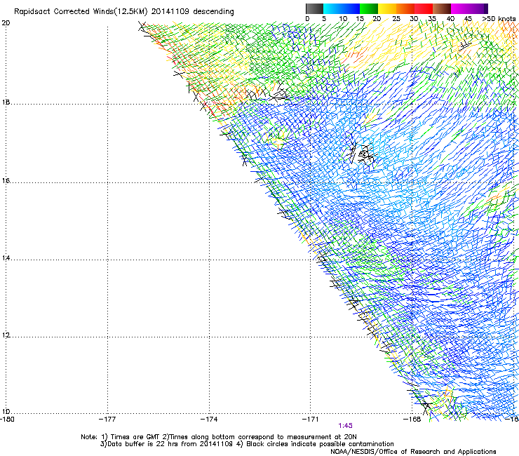Click latitude label '18' on the axis
Image resolution: width=519 pixels, height=456 pixels.
6,102
